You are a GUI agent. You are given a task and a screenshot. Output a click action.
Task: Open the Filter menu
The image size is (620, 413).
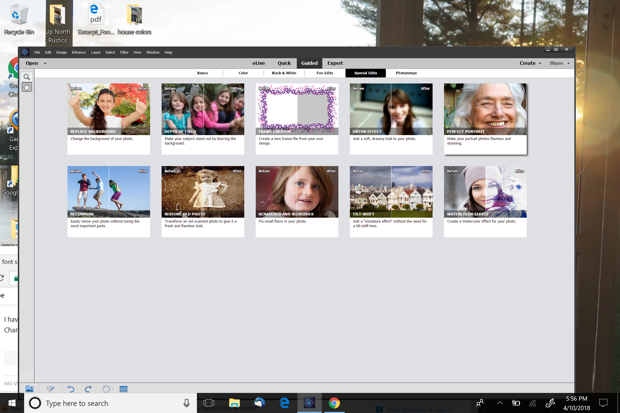click(x=124, y=52)
